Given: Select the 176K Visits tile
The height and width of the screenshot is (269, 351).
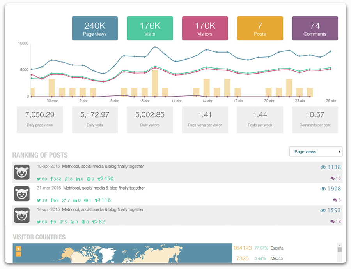Looking at the screenshot, I should 150,28.
